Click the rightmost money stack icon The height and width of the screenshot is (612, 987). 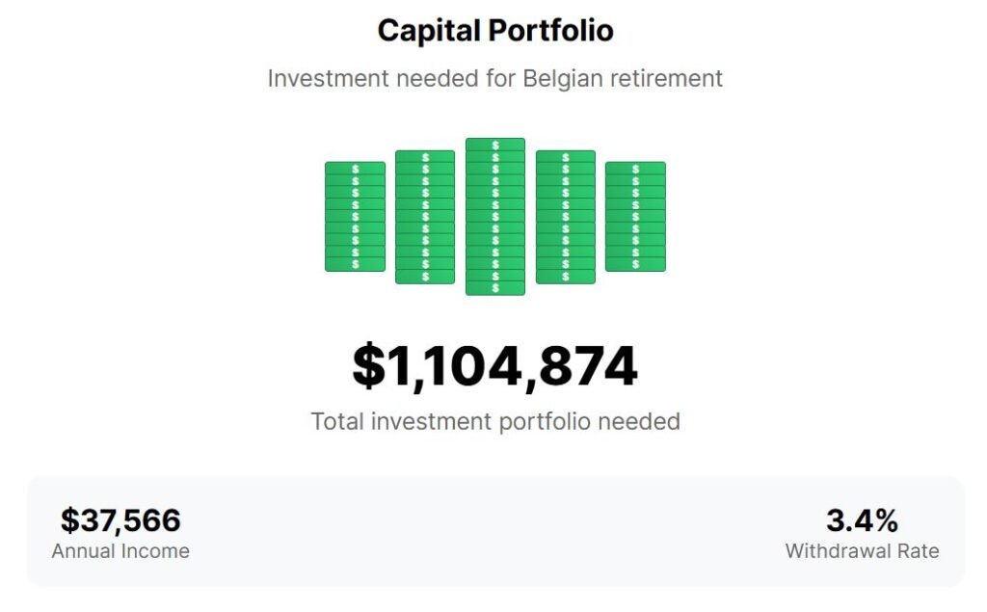[635, 217]
